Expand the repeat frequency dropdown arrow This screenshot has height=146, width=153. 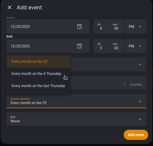[140, 64]
